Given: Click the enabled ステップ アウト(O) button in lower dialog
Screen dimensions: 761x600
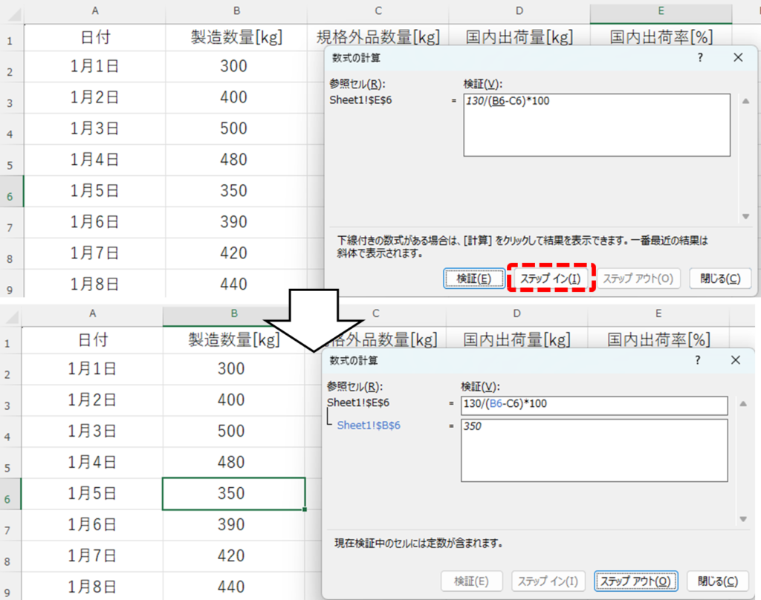Looking at the screenshot, I should click(x=636, y=581).
